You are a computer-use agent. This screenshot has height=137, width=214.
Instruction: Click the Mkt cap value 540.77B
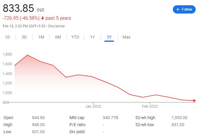110,118
